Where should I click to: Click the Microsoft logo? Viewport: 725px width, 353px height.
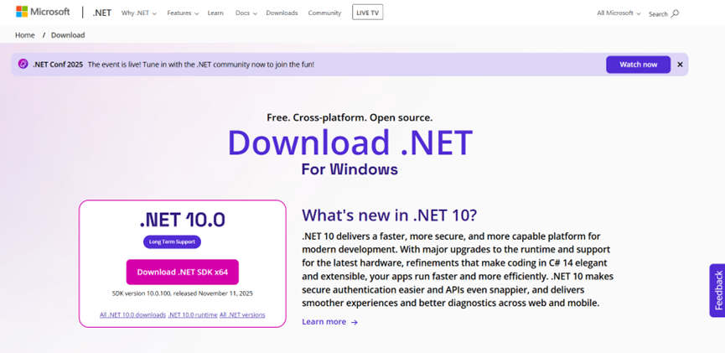point(43,12)
